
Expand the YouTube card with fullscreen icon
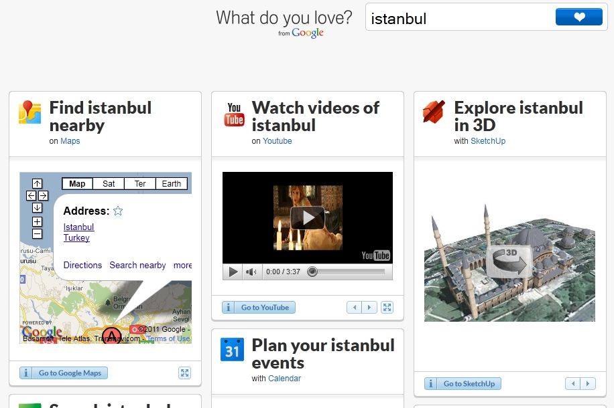coord(387,308)
